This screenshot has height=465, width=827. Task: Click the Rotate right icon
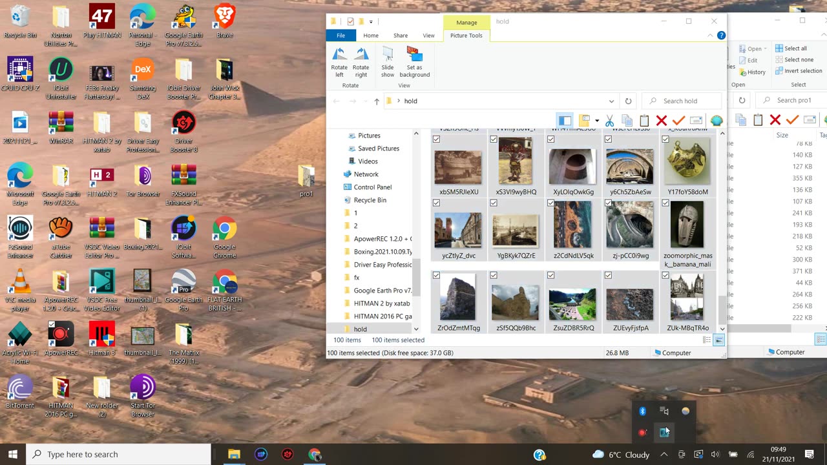click(x=361, y=54)
